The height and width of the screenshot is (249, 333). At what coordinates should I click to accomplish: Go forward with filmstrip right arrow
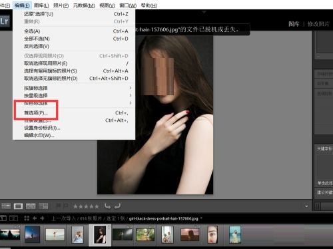[42, 218]
